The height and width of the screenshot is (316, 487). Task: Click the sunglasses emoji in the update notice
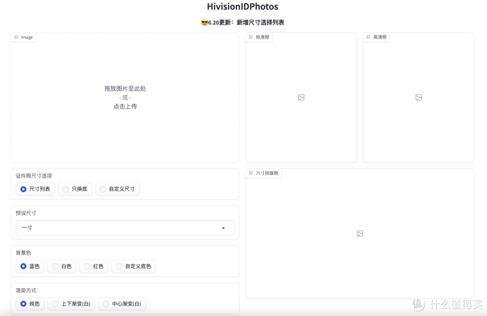(204, 23)
